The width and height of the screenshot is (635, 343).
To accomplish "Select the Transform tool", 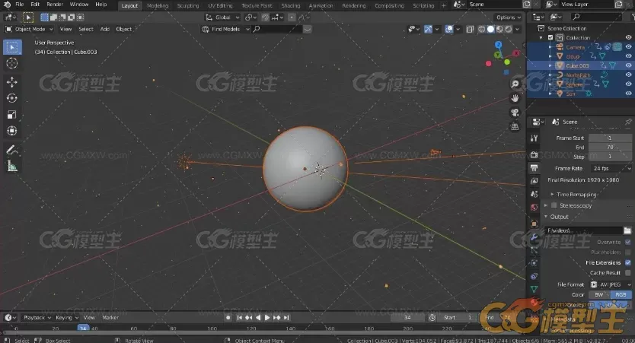I will [x=12, y=131].
